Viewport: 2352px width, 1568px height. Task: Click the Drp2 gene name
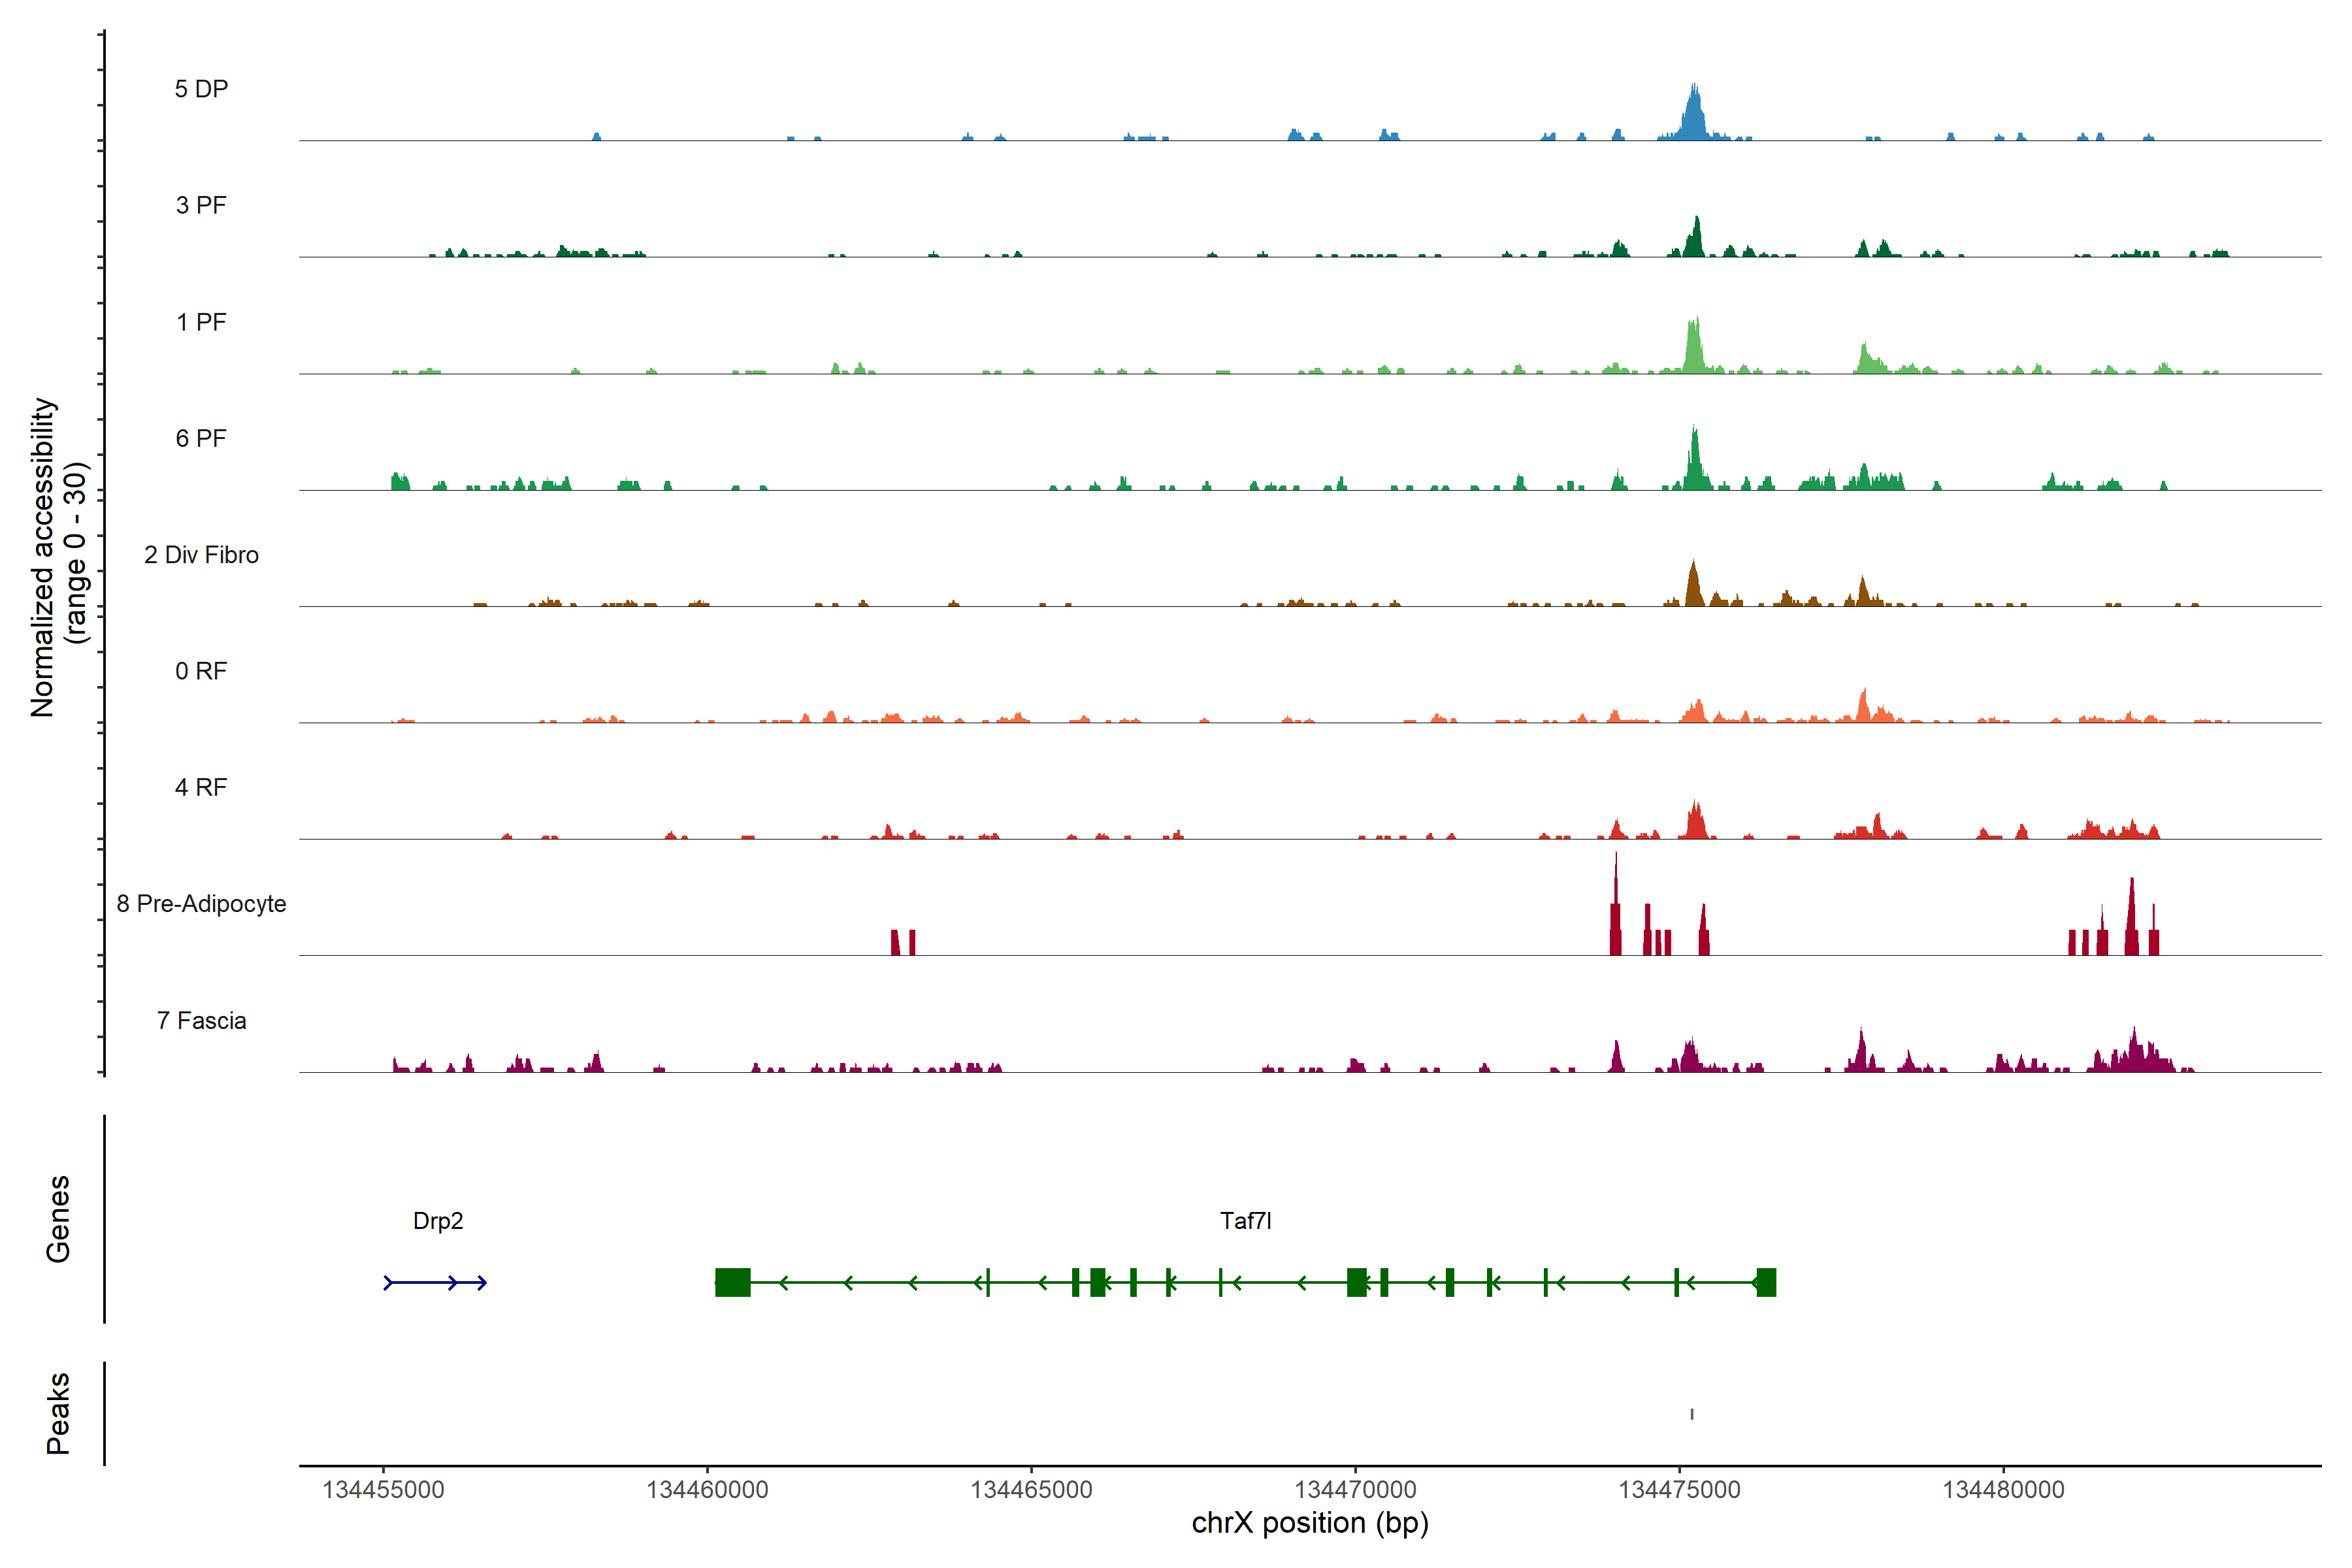click(x=438, y=1221)
